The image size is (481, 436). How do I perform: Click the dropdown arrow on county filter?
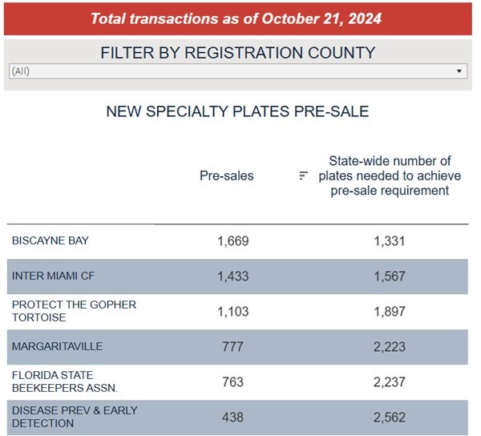tap(459, 71)
